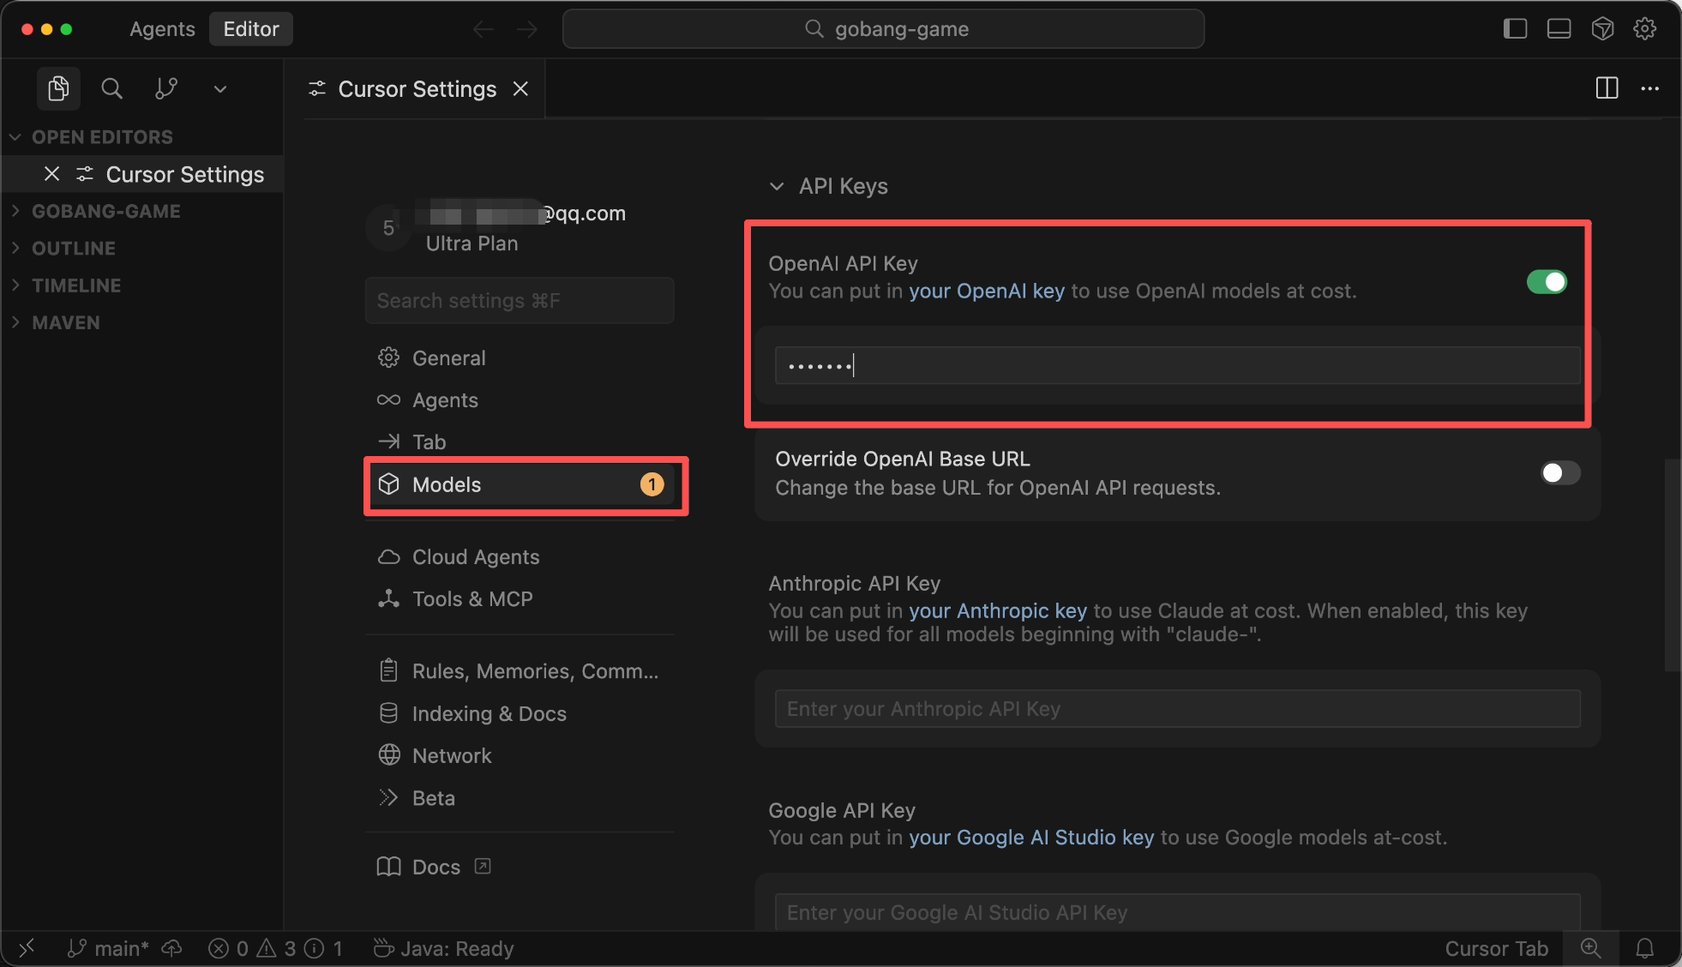Open the Explorer files icon in sidebar
Viewport: 1682px width, 967px height.
tap(58, 88)
